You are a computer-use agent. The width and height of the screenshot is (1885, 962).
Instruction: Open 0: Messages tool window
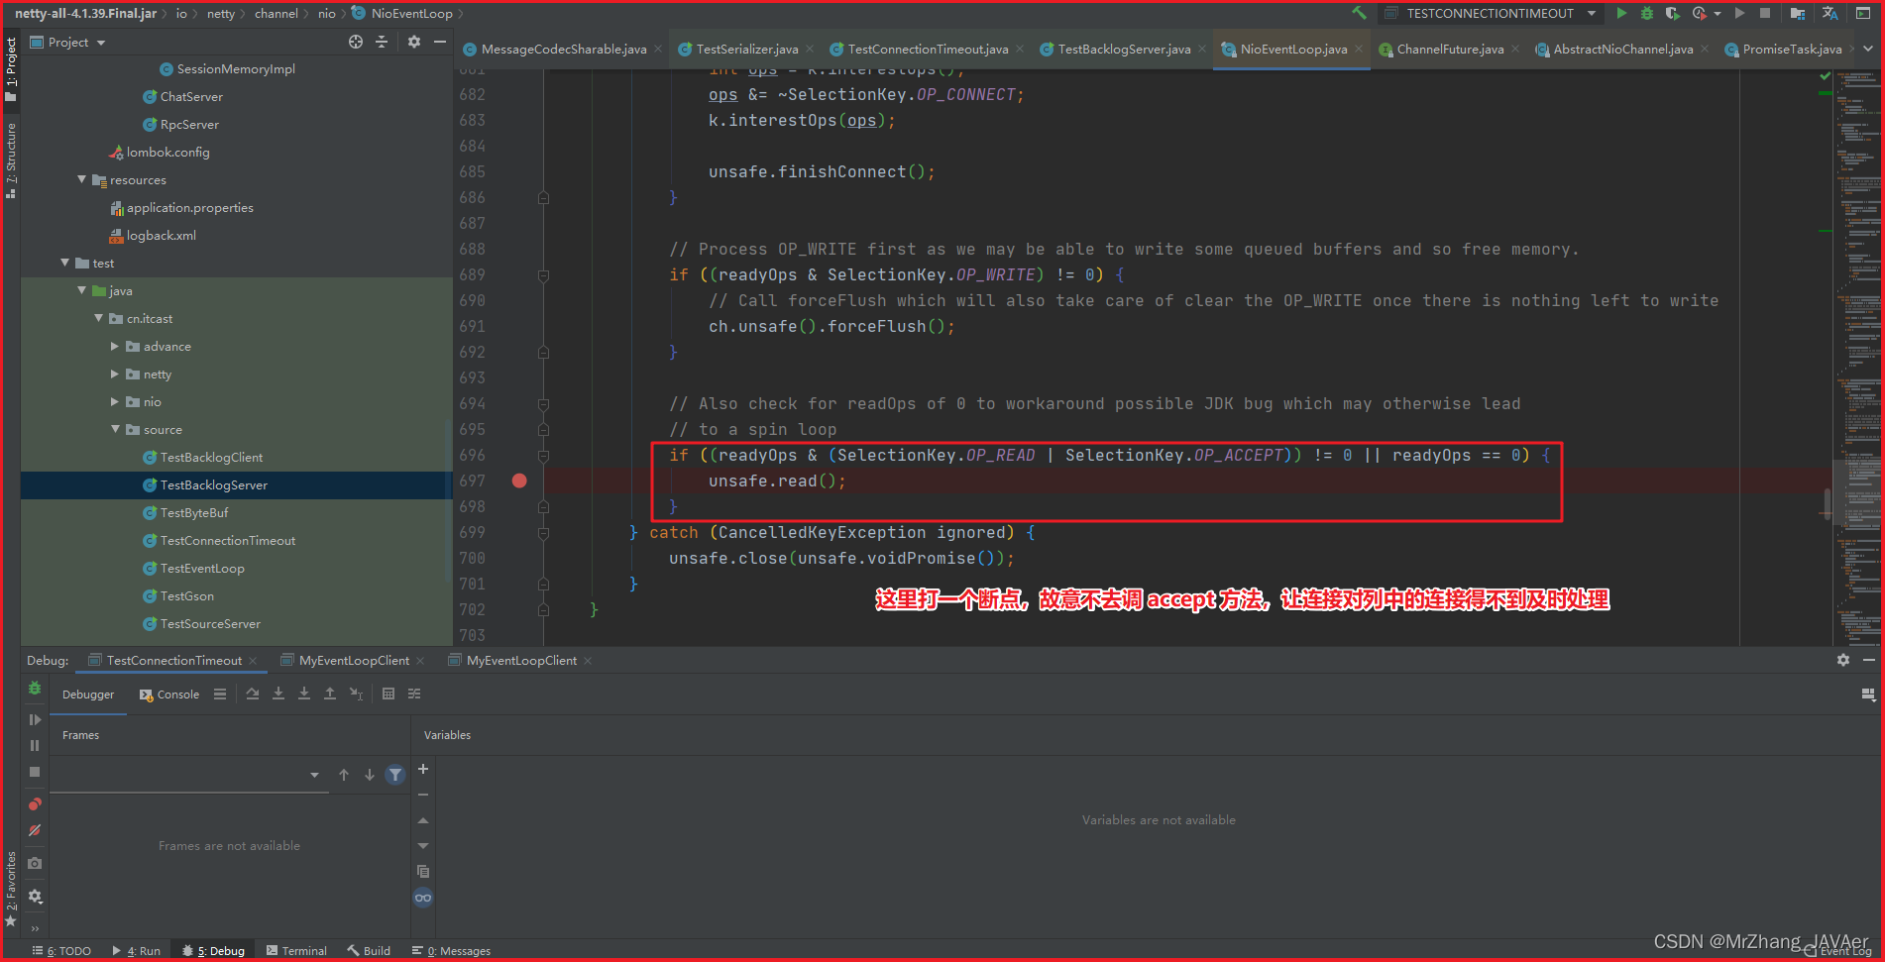click(451, 950)
